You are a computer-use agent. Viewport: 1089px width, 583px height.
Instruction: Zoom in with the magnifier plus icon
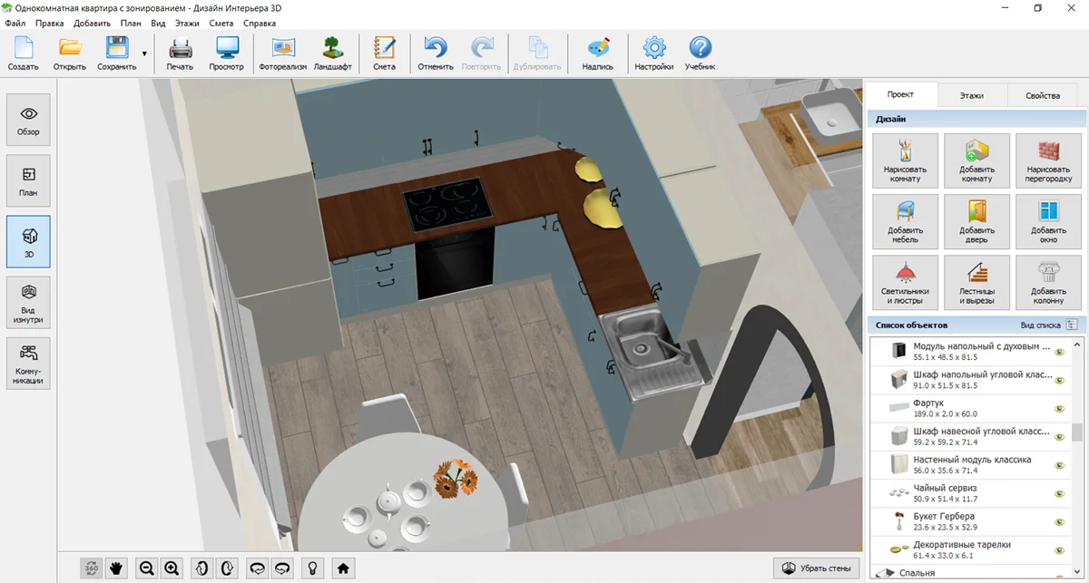click(172, 568)
